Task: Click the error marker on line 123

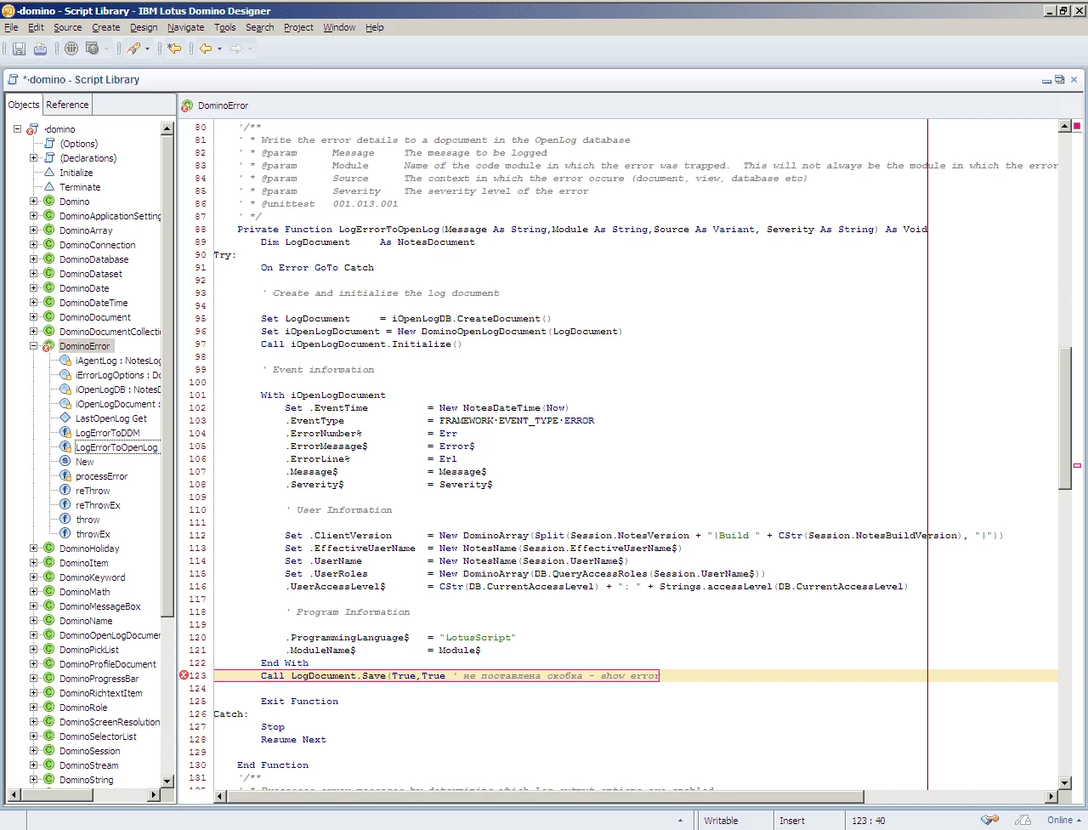Action: pyautogui.click(x=184, y=675)
